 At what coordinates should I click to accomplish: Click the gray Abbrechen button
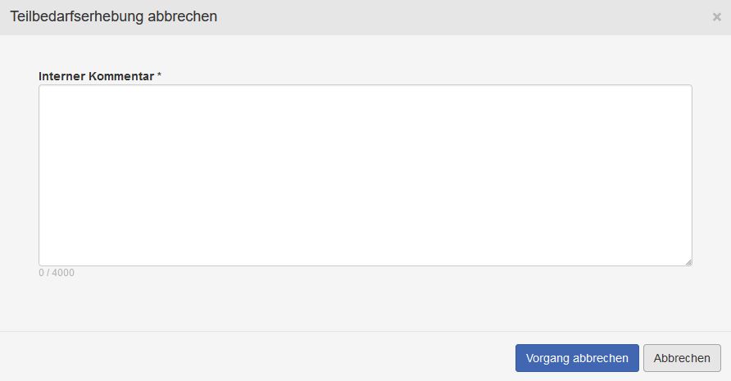pyautogui.click(x=682, y=358)
